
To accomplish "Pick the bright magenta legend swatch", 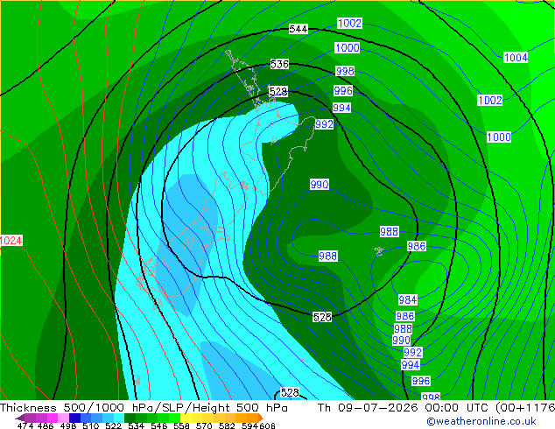I will [53, 418].
